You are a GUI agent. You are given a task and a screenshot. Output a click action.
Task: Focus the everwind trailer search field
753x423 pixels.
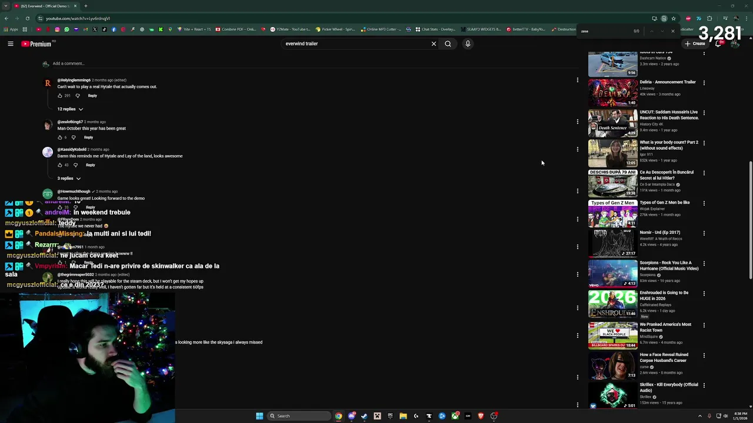[x=356, y=43]
